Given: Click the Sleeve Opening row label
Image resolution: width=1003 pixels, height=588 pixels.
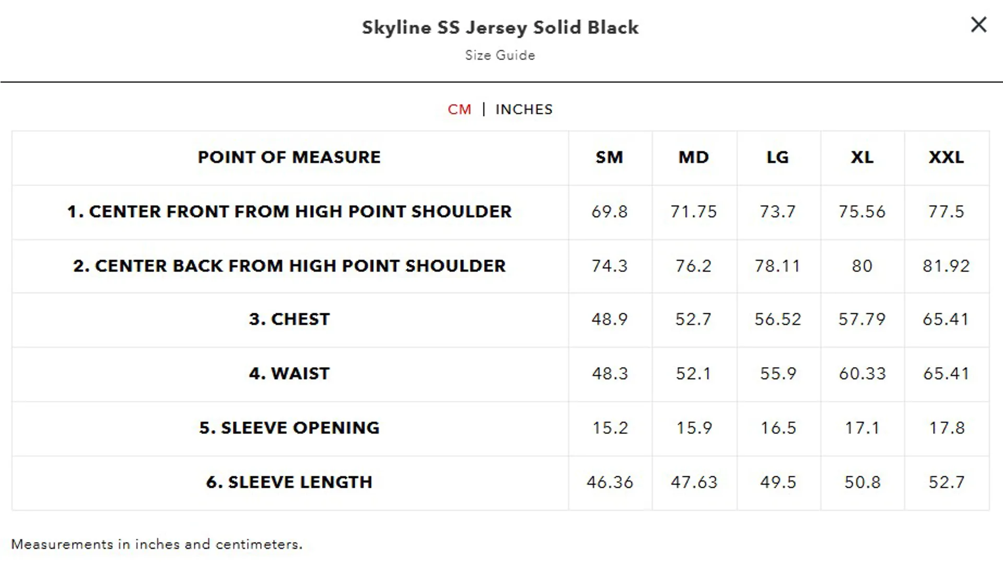Looking at the screenshot, I should pos(289,428).
